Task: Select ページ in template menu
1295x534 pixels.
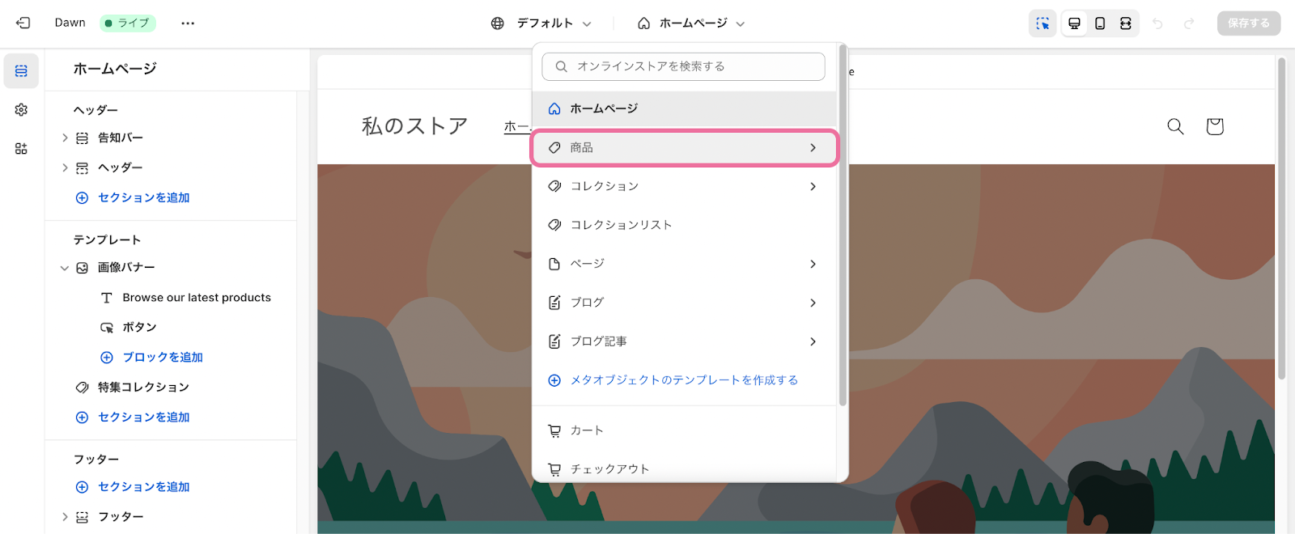Action: pyautogui.click(x=684, y=264)
